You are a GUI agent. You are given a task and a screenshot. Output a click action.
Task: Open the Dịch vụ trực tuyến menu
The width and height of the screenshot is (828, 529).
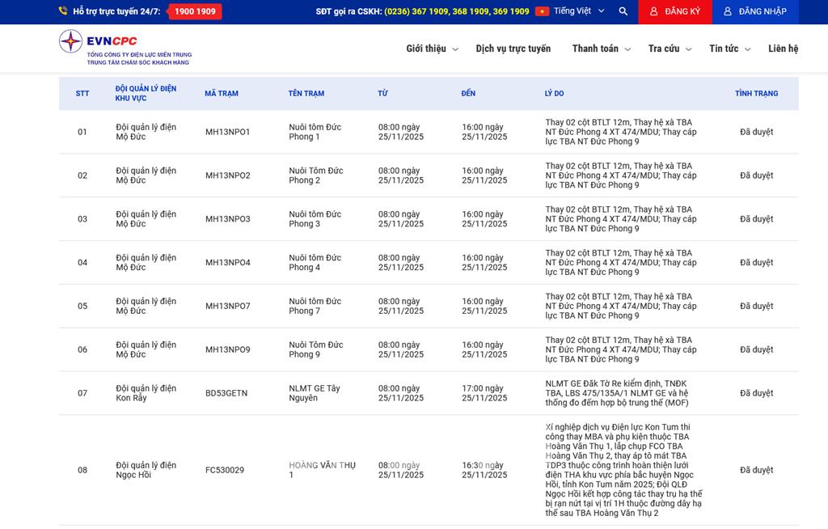click(x=513, y=49)
